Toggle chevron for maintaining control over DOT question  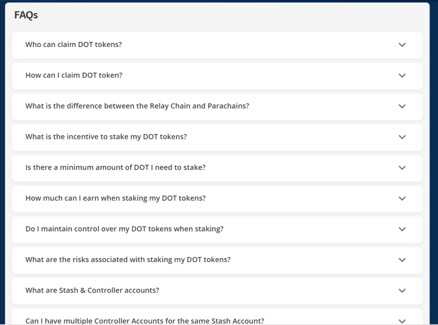(402, 229)
